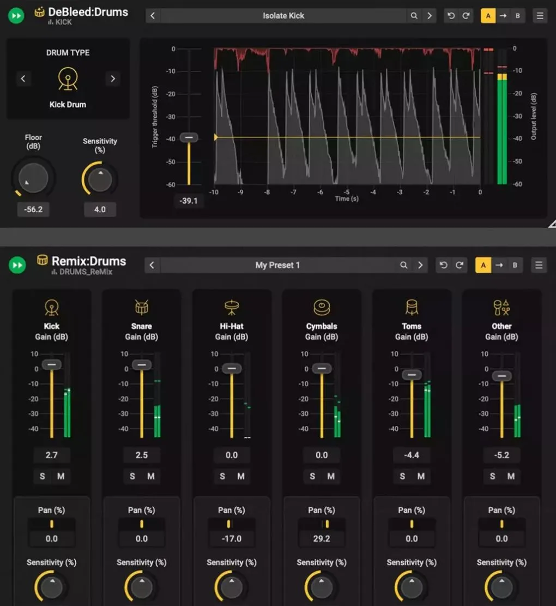Mute the Cymbals channel

pos(331,476)
